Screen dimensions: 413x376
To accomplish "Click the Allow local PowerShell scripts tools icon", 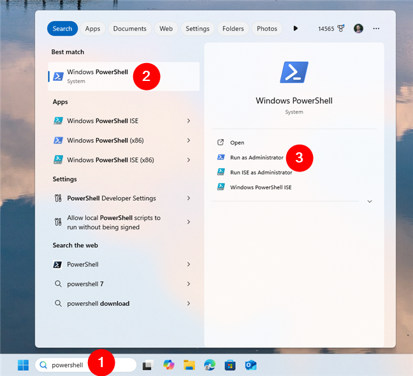I will coord(58,222).
